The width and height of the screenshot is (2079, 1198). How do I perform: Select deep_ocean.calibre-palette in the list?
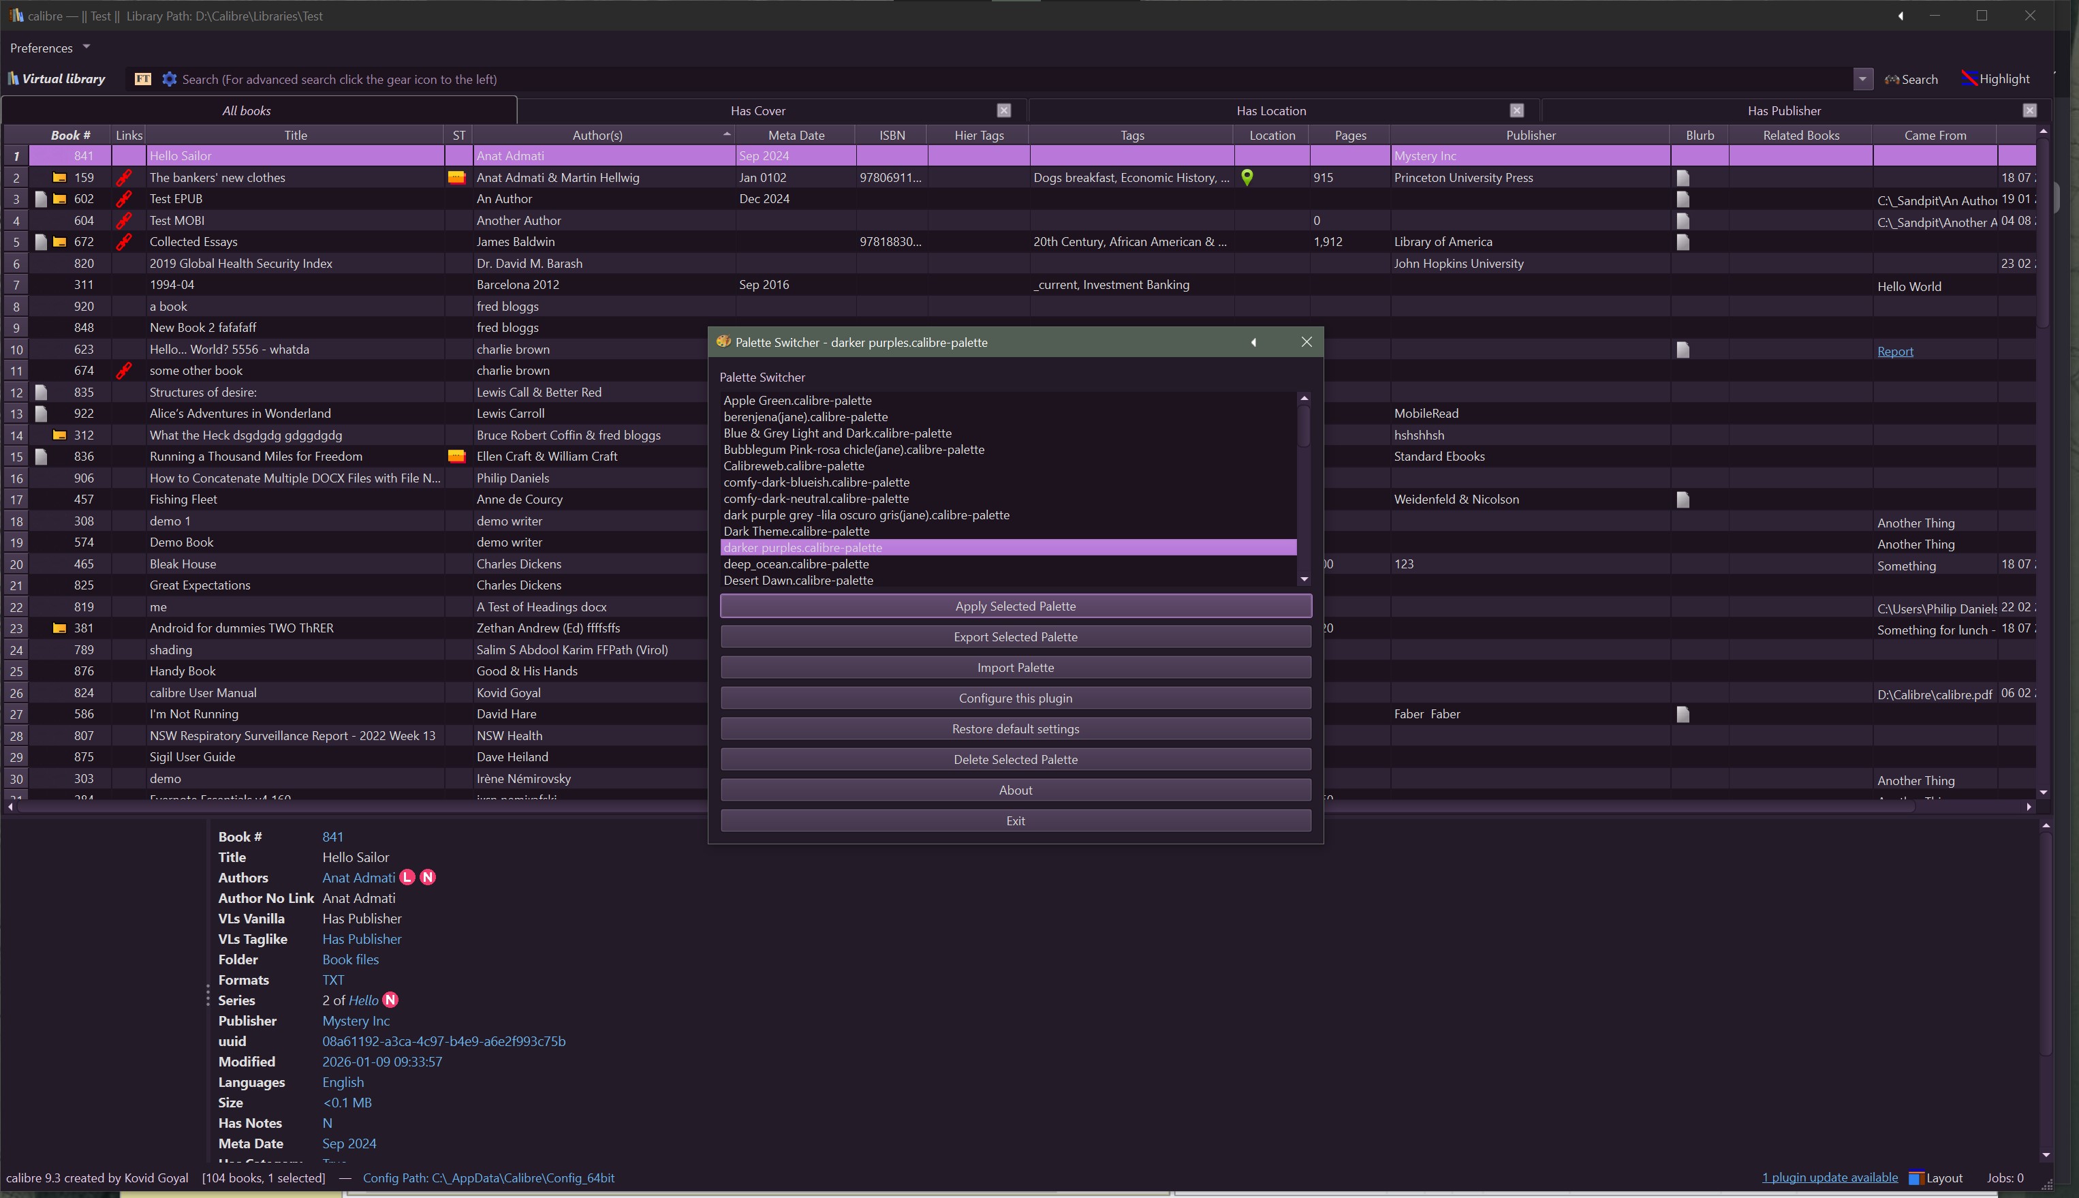(796, 564)
